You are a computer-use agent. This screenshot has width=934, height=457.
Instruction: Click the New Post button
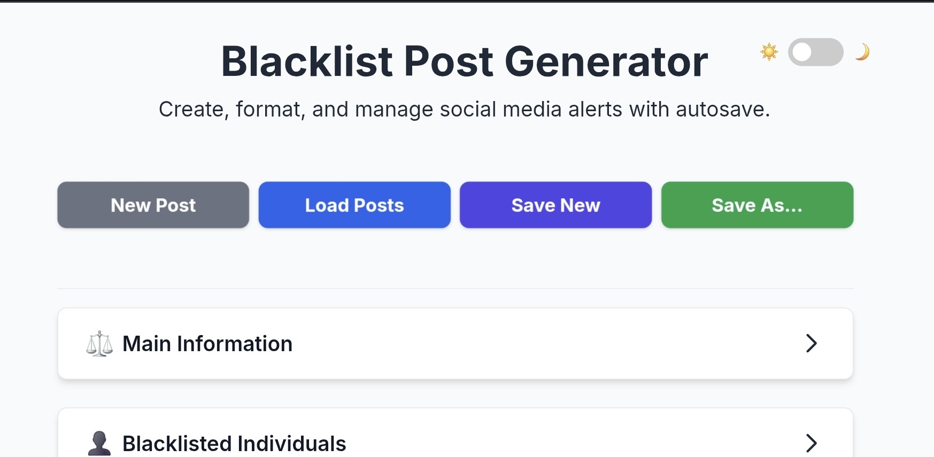[x=153, y=205]
